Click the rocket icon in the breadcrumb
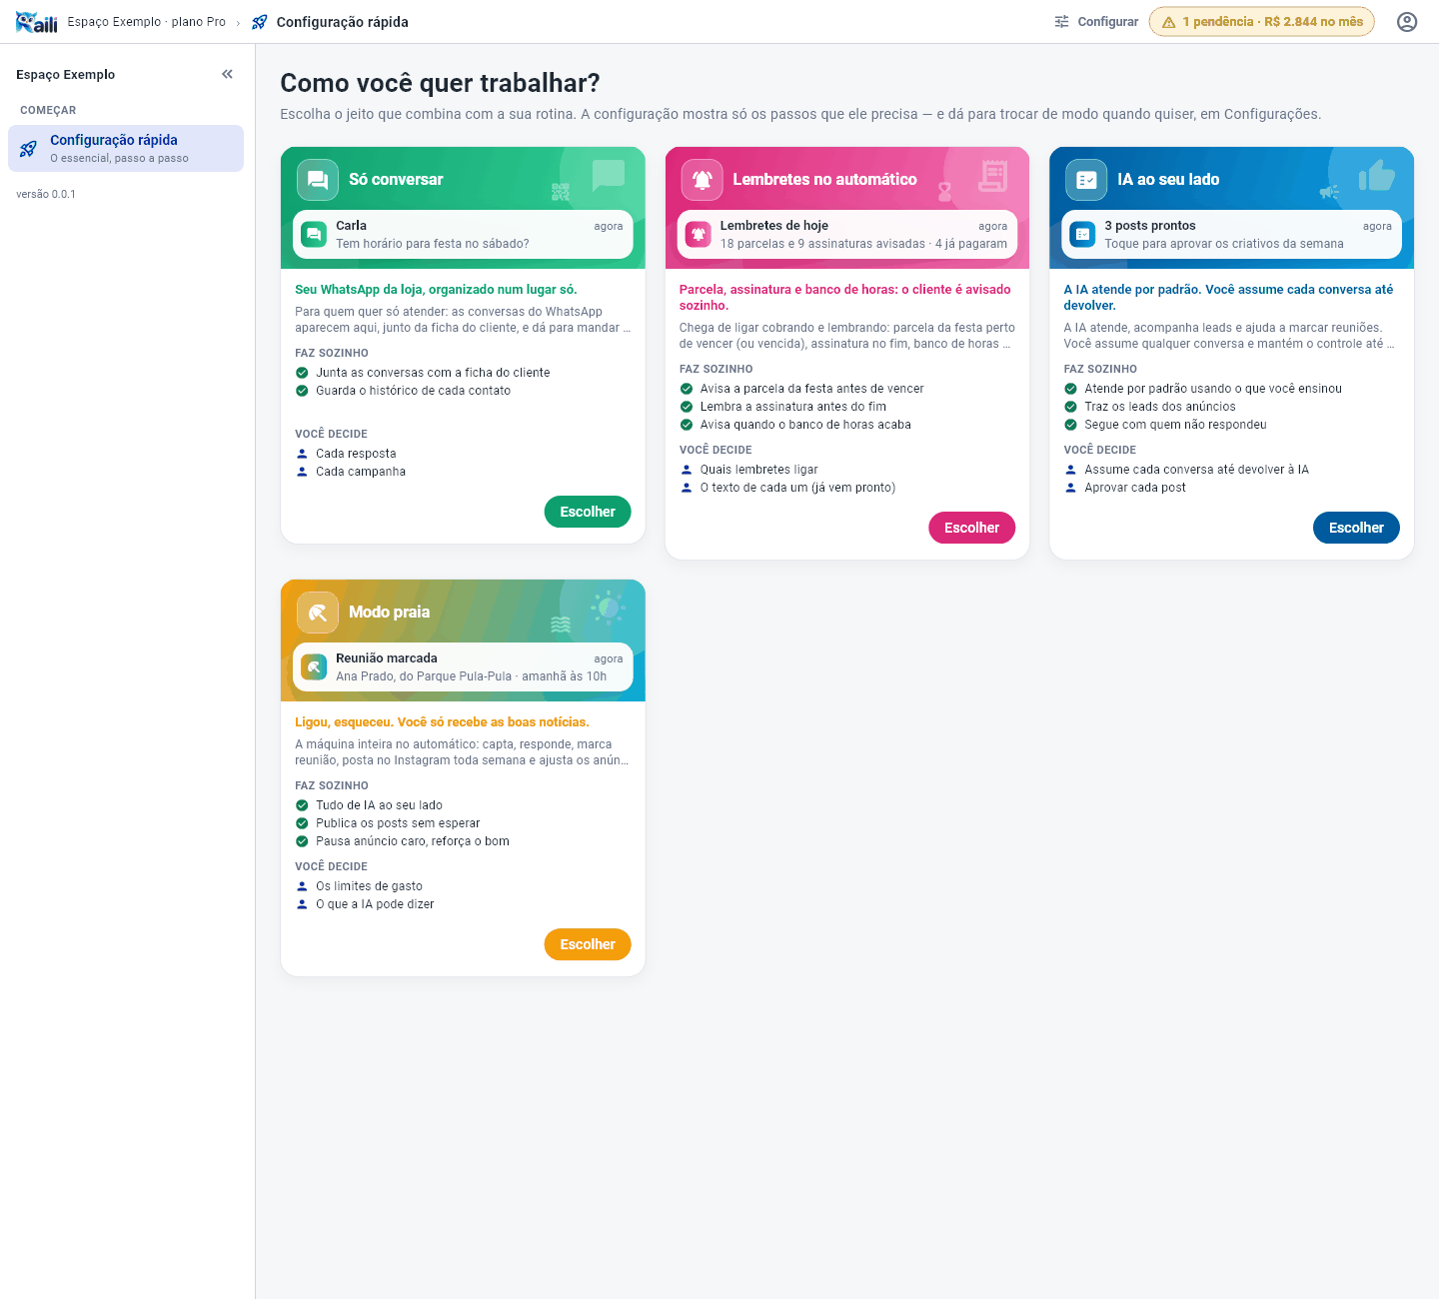 coord(260,22)
